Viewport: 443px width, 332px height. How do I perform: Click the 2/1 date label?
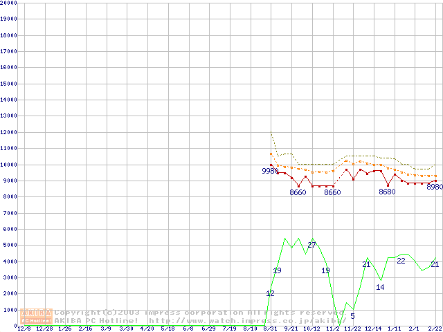click(414, 329)
